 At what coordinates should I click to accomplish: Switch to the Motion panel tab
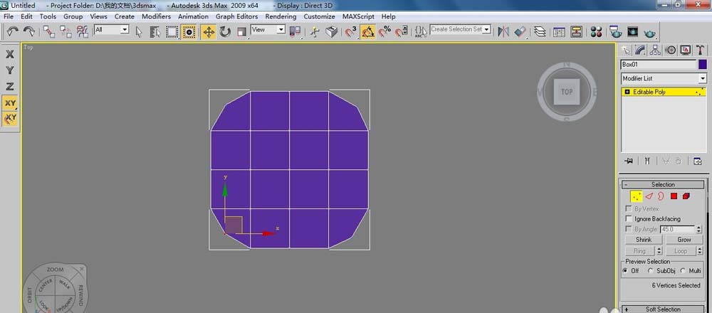pyautogui.click(x=670, y=50)
